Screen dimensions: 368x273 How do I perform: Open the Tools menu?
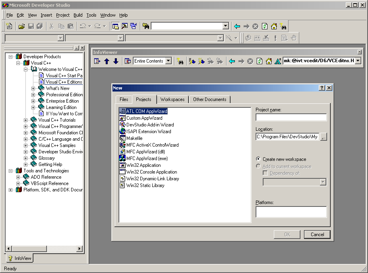click(x=91, y=15)
